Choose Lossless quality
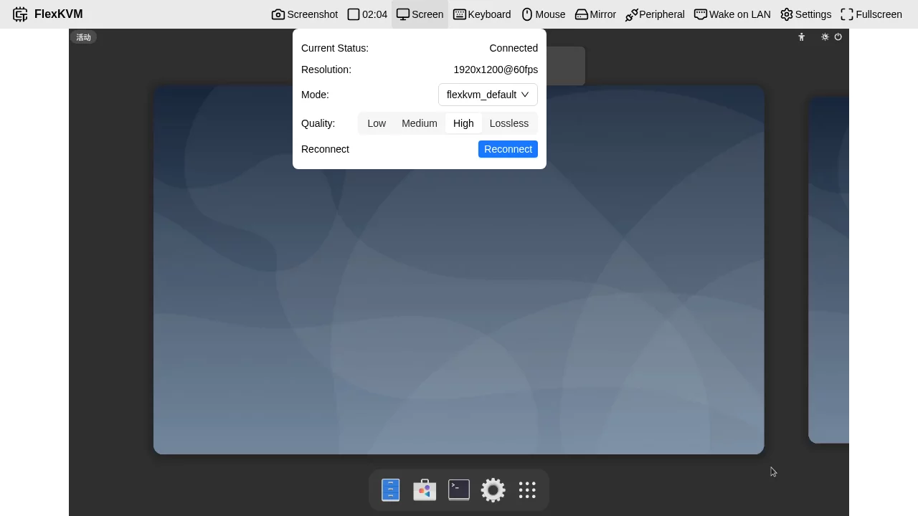The image size is (918, 516). pos(509,123)
